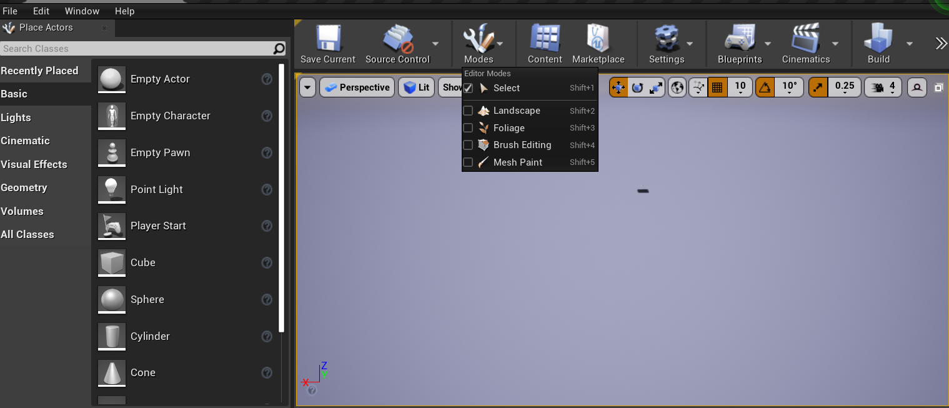
Task: Maximize or restore the viewport
Action: click(x=938, y=88)
